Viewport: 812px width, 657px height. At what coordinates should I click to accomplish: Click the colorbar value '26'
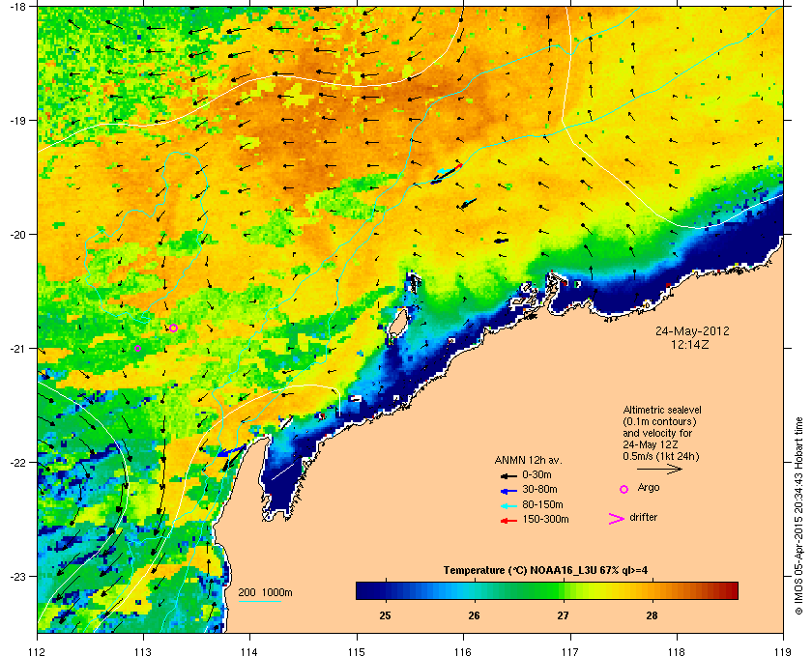coord(474,615)
